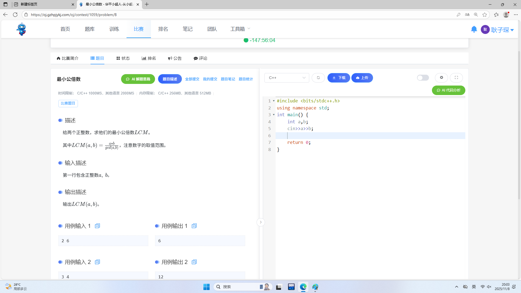Viewport: 521px width, 293px height.
Task: Copy sample input 2 with copy icon
Action: point(97,262)
